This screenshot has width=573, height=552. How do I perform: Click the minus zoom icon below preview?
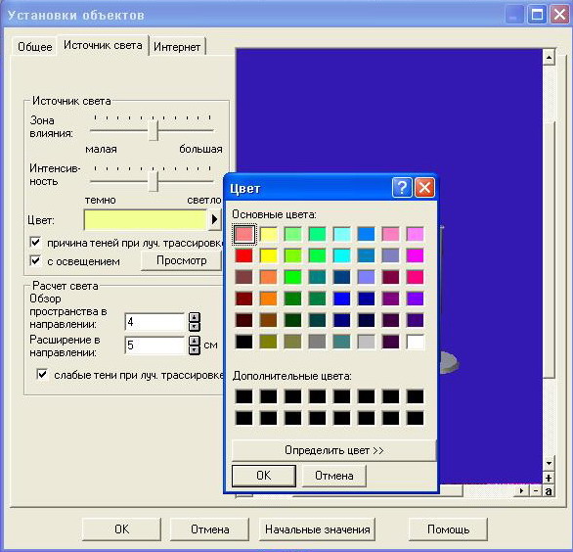pyautogui.click(x=536, y=491)
